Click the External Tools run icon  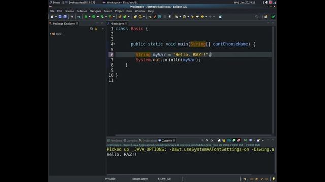[x=110, y=17]
